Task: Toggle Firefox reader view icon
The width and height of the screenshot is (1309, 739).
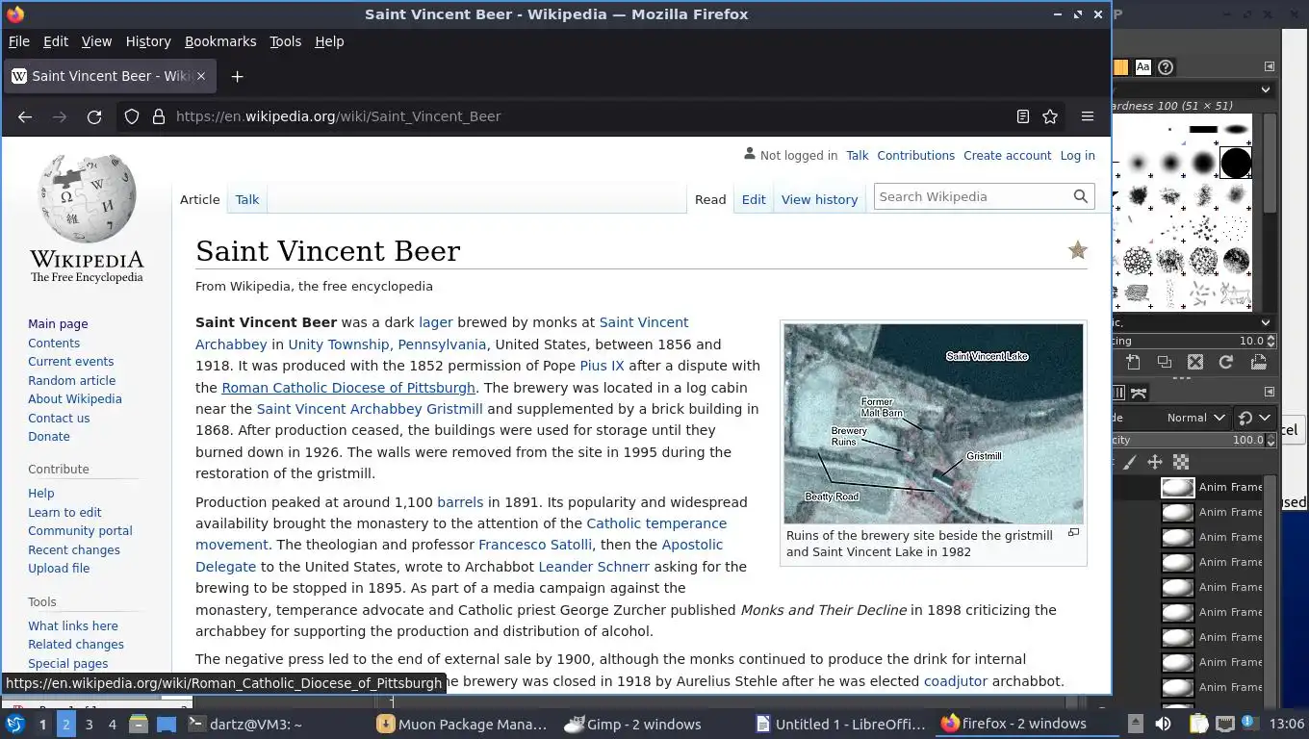Action: (1023, 116)
